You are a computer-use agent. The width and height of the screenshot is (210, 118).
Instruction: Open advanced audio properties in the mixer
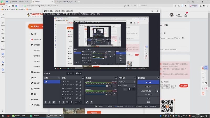[x=87, y=102]
